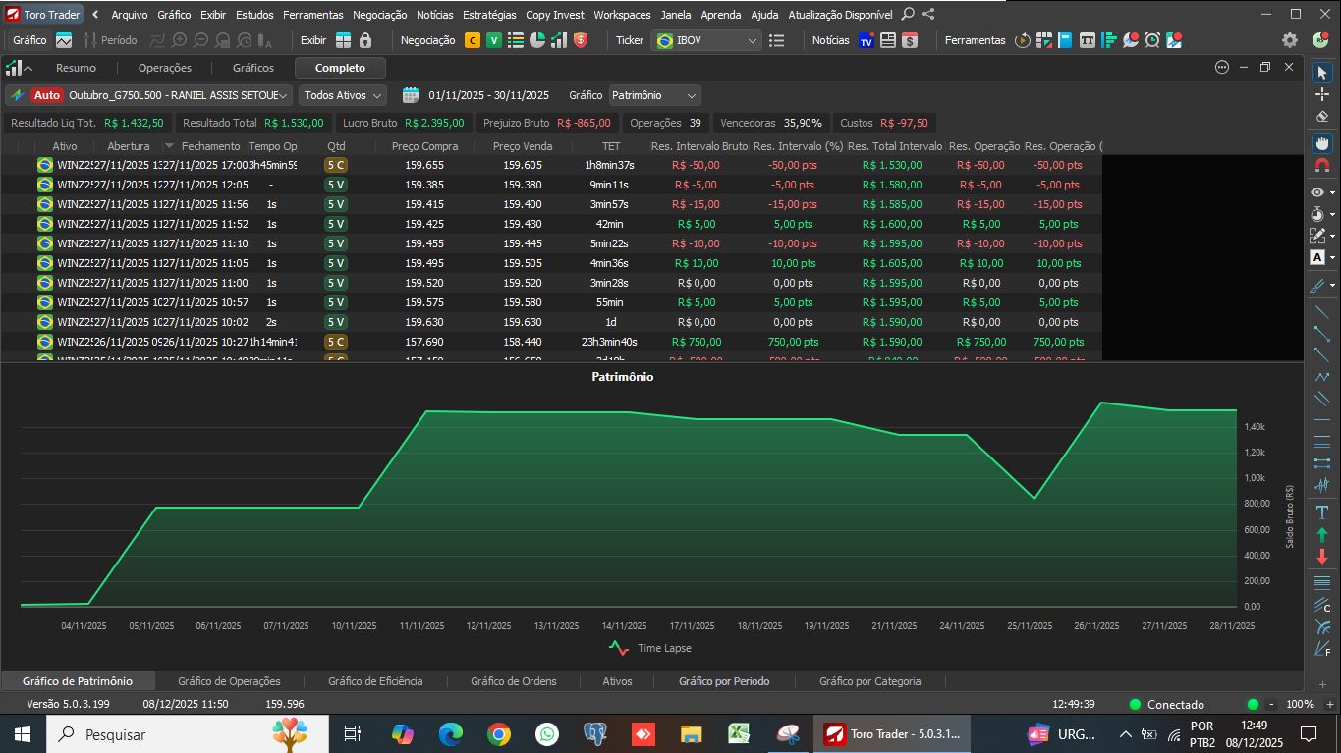Screen dimensions: 1341x753
Task: Select the text tool (T) in sidebar
Action: click(x=1321, y=512)
